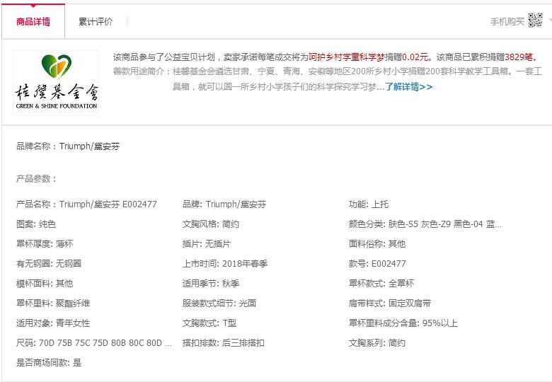Screen dimensions: 552x382
Task: Click the 罩杯里料成分含量: 95%以上 parameter
Action: tap(403, 323)
